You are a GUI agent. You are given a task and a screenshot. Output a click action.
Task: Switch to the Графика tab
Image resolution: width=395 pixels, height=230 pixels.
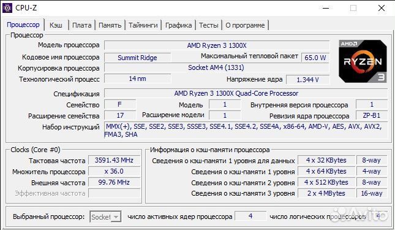178,25
